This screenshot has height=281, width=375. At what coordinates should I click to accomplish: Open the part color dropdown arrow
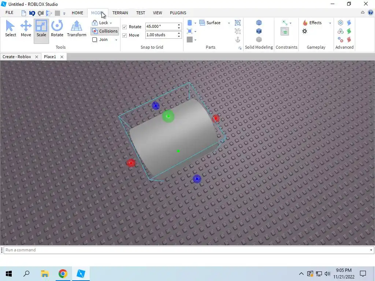[x=195, y=40]
